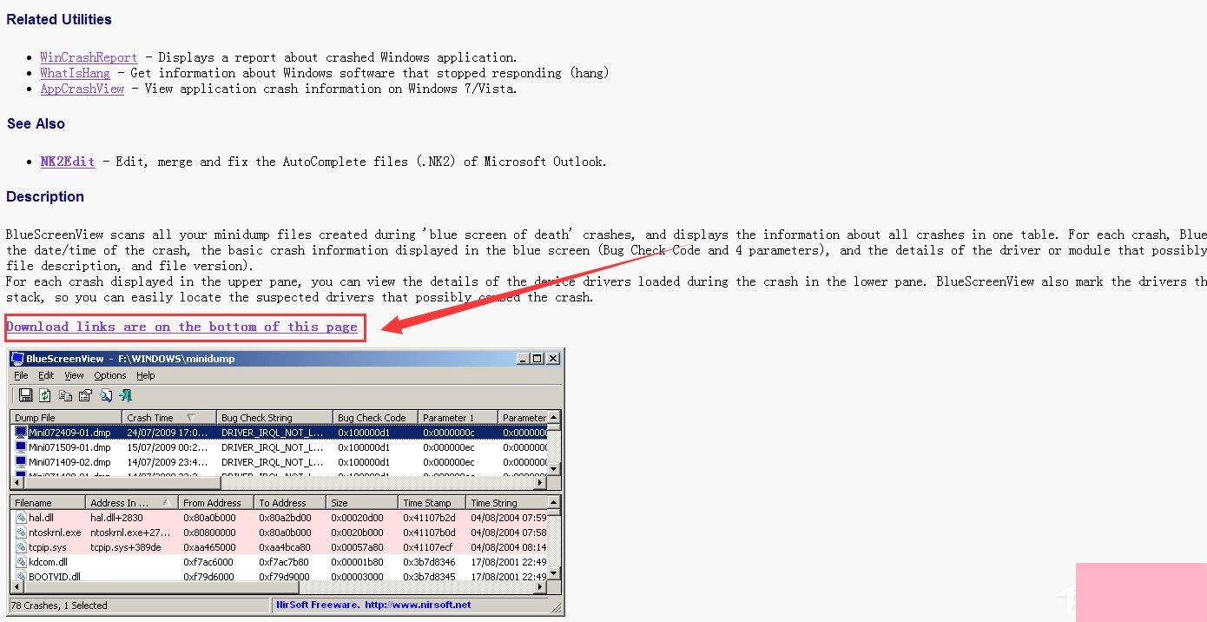Sort lower pane by Address In column header
Viewport: 1207px width, 622px height.
(x=132, y=502)
